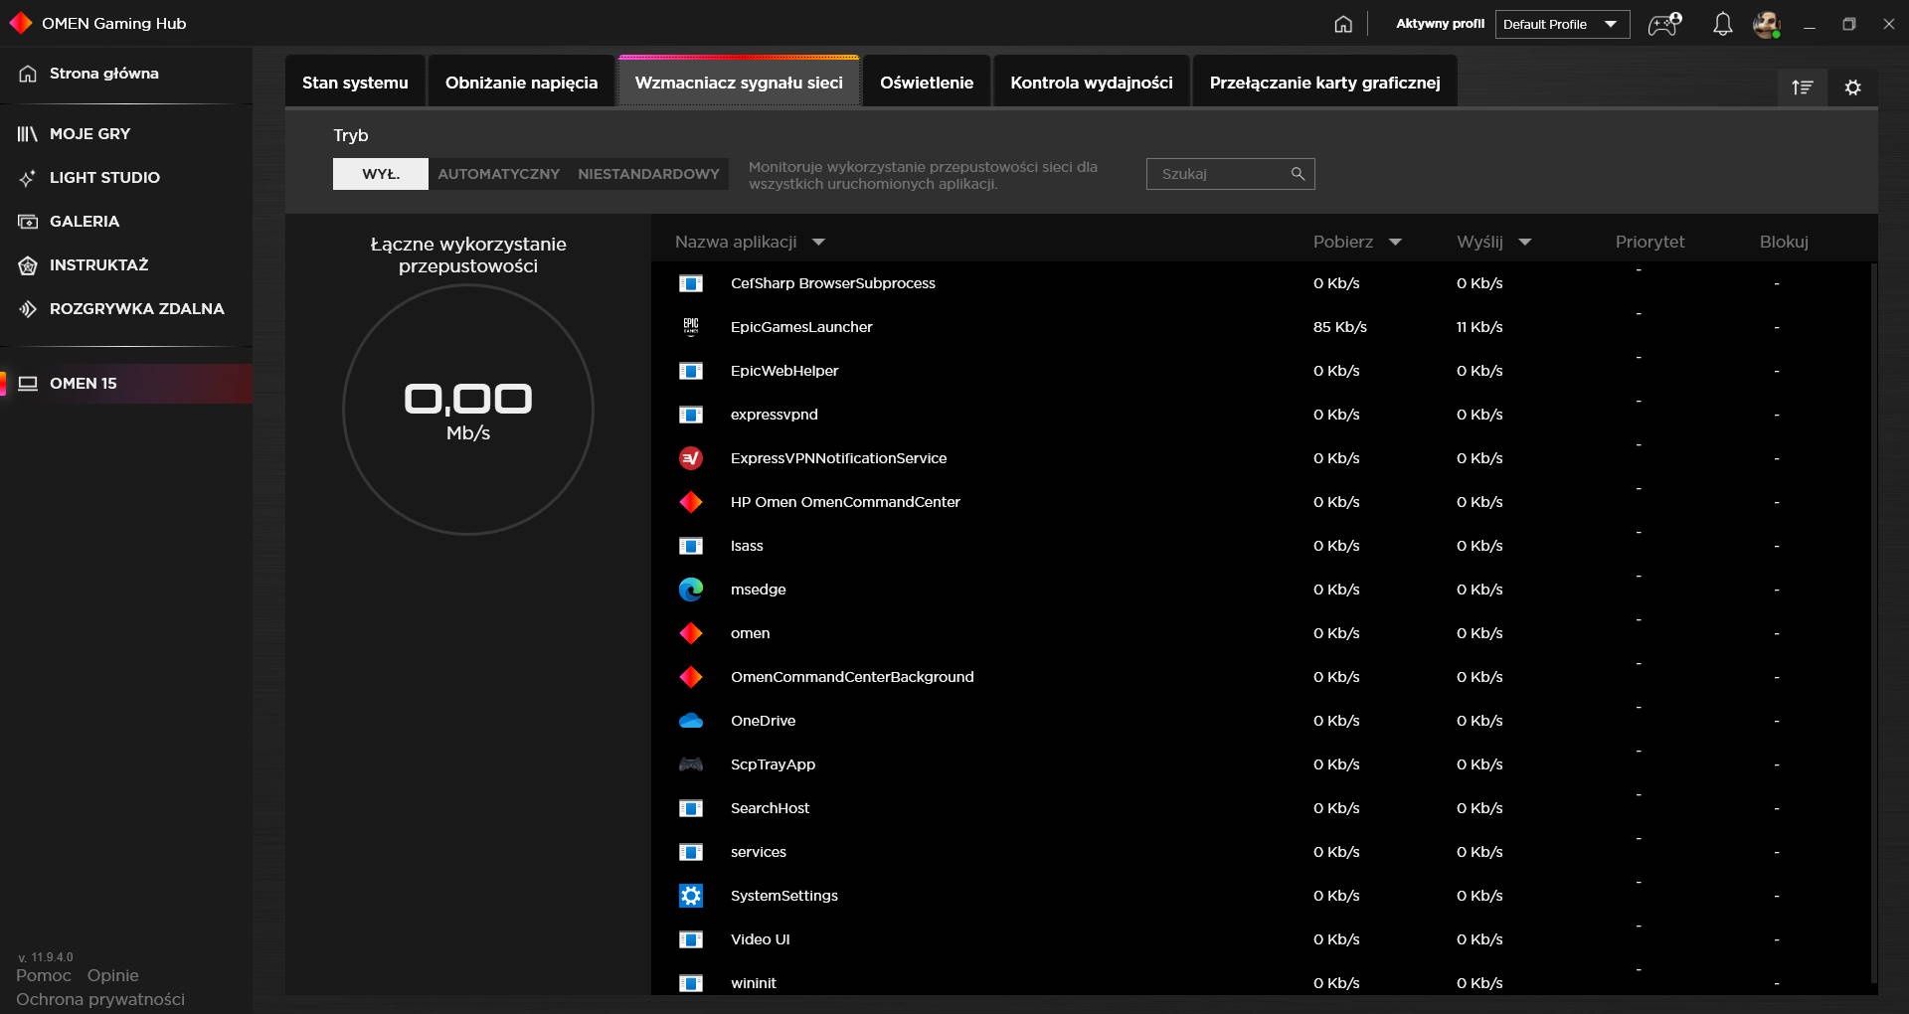Set mode to NIESTANDARDOWY

648,174
